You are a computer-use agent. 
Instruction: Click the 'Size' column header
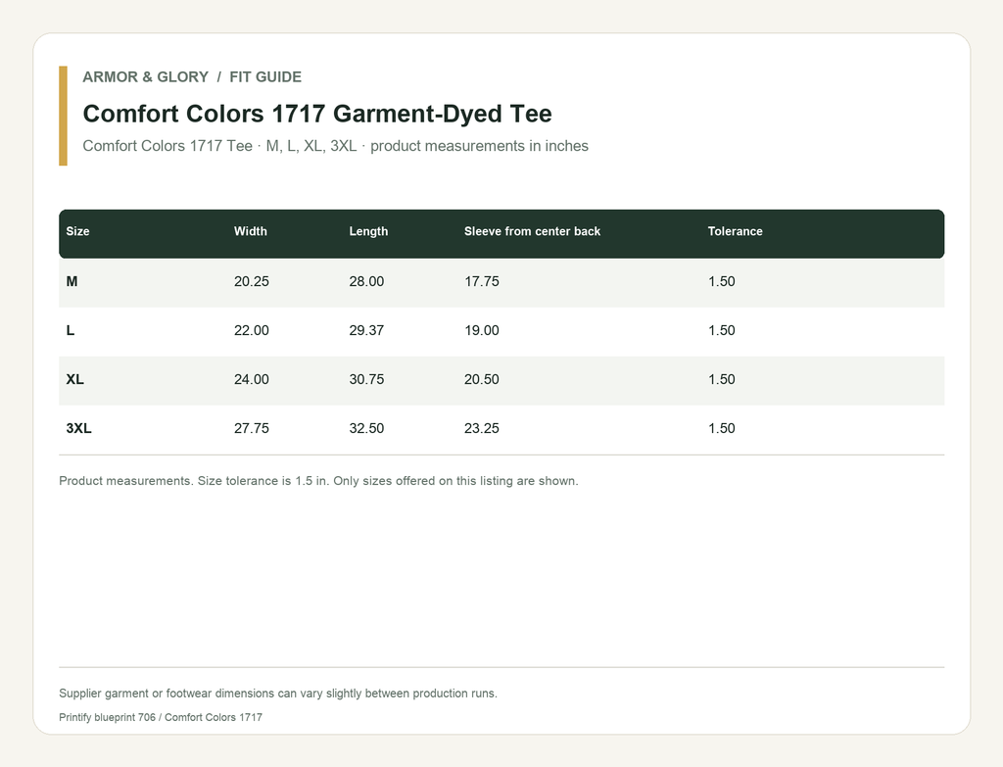pos(77,231)
